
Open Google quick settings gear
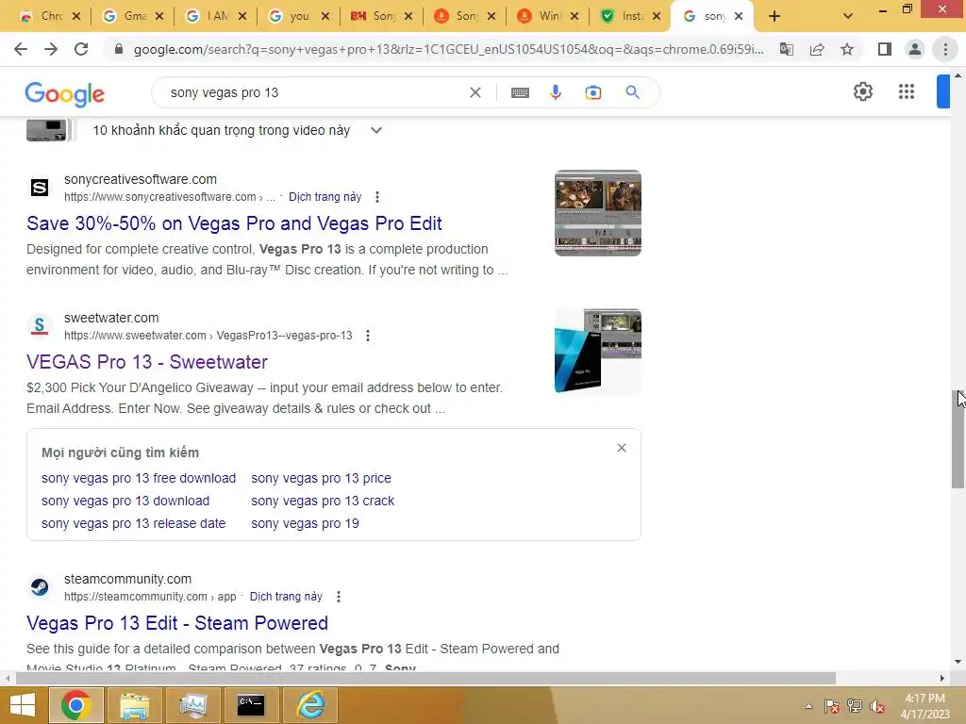point(862,91)
